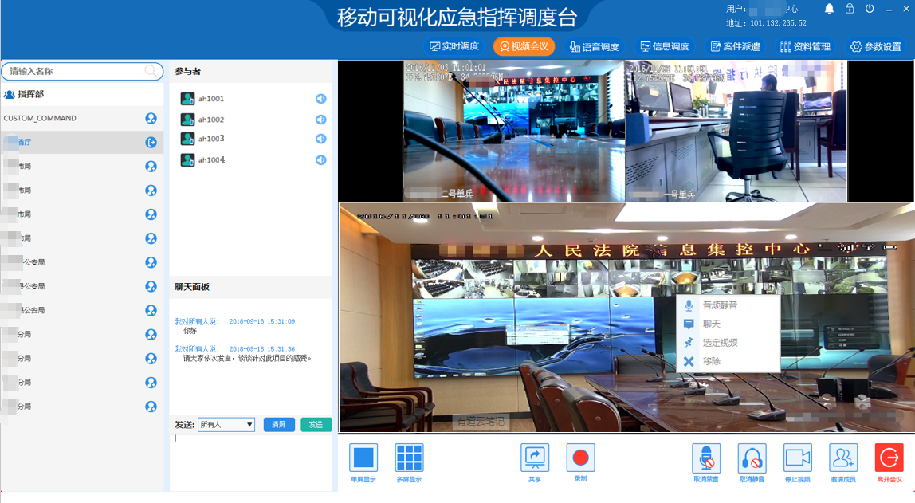
Task: Open the 所有人 recipient dropdown
Action: 226,425
